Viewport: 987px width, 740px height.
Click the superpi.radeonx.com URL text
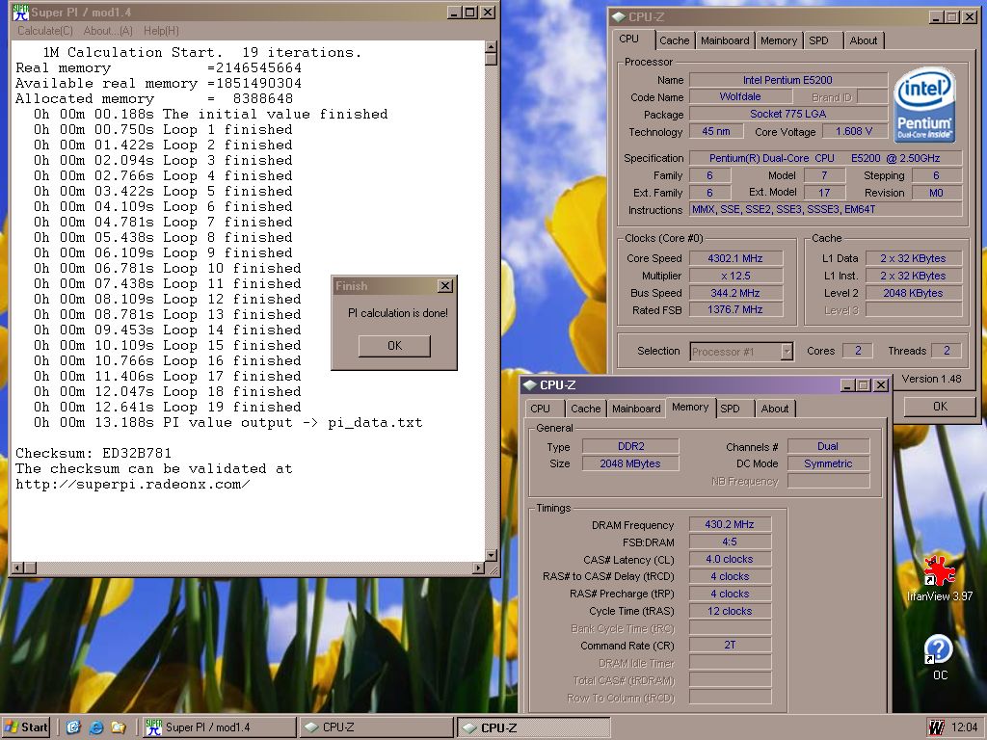pyautogui.click(x=132, y=484)
